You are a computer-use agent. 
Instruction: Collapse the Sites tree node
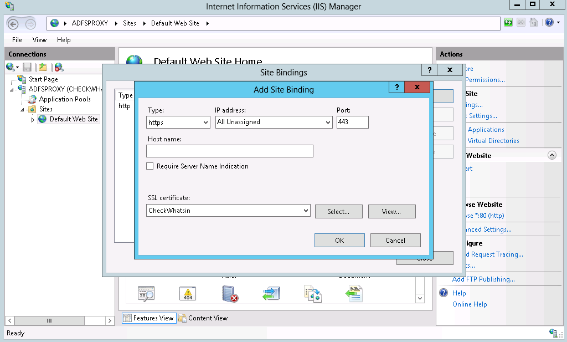(22, 110)
